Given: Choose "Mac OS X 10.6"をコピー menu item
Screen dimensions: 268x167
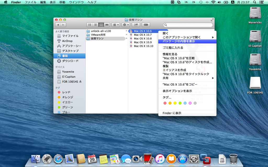Looking at the screenshot, I should [187, 85].
